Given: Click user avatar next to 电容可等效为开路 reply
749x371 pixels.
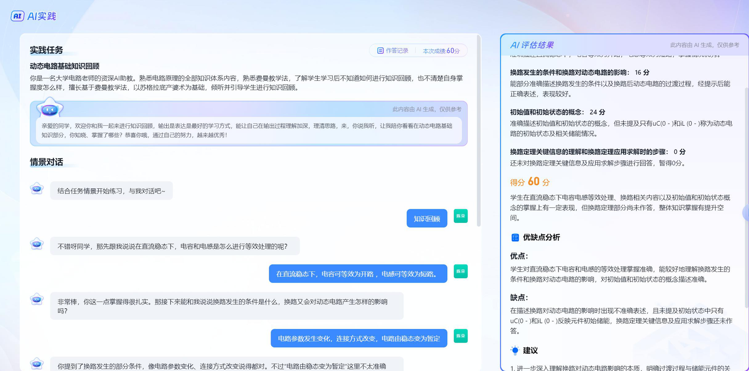Looking at the screenshot, I should [x=461, y=271].
